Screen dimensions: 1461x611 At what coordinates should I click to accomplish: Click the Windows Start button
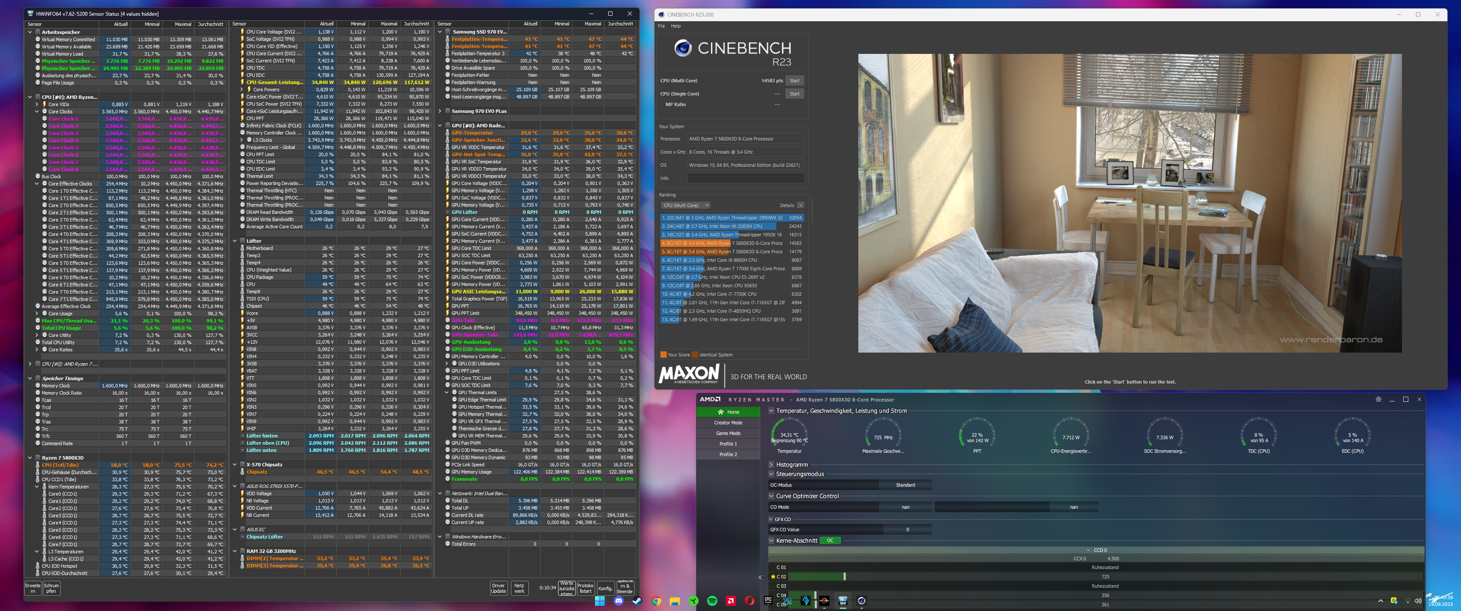click(x=600, y=601)
